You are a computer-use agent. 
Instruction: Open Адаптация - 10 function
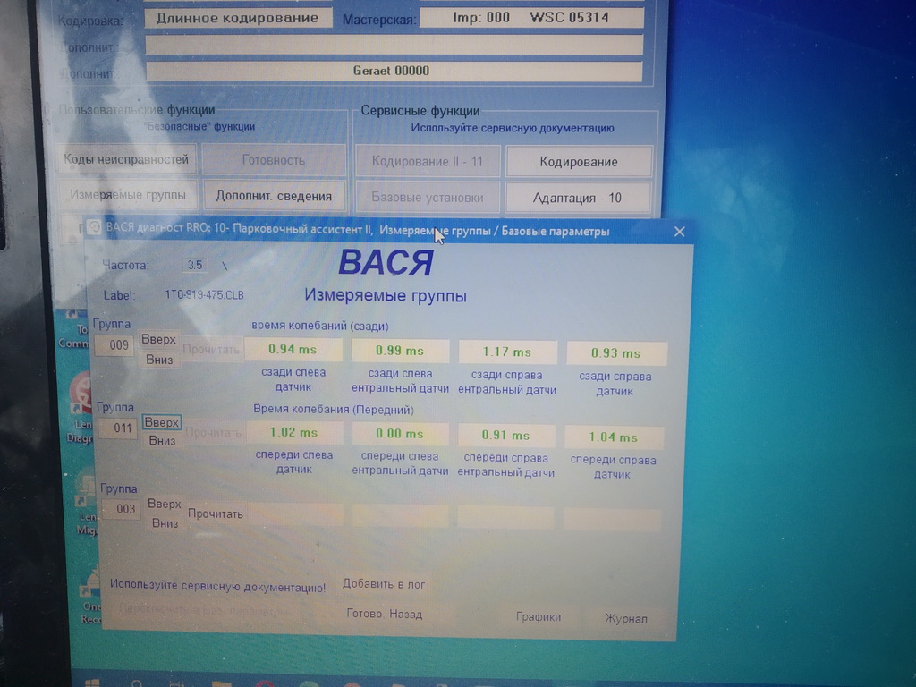pyautogui.click(x=577, y=198)
